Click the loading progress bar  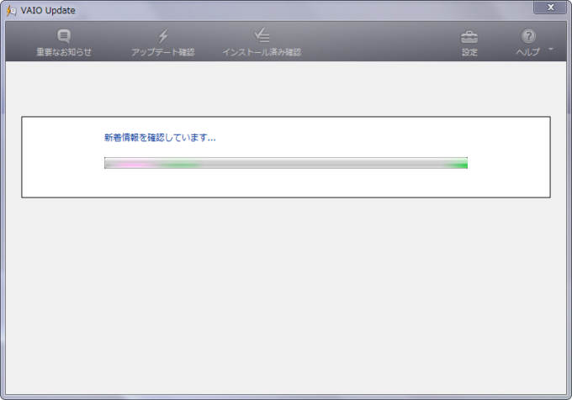[286, 163]
